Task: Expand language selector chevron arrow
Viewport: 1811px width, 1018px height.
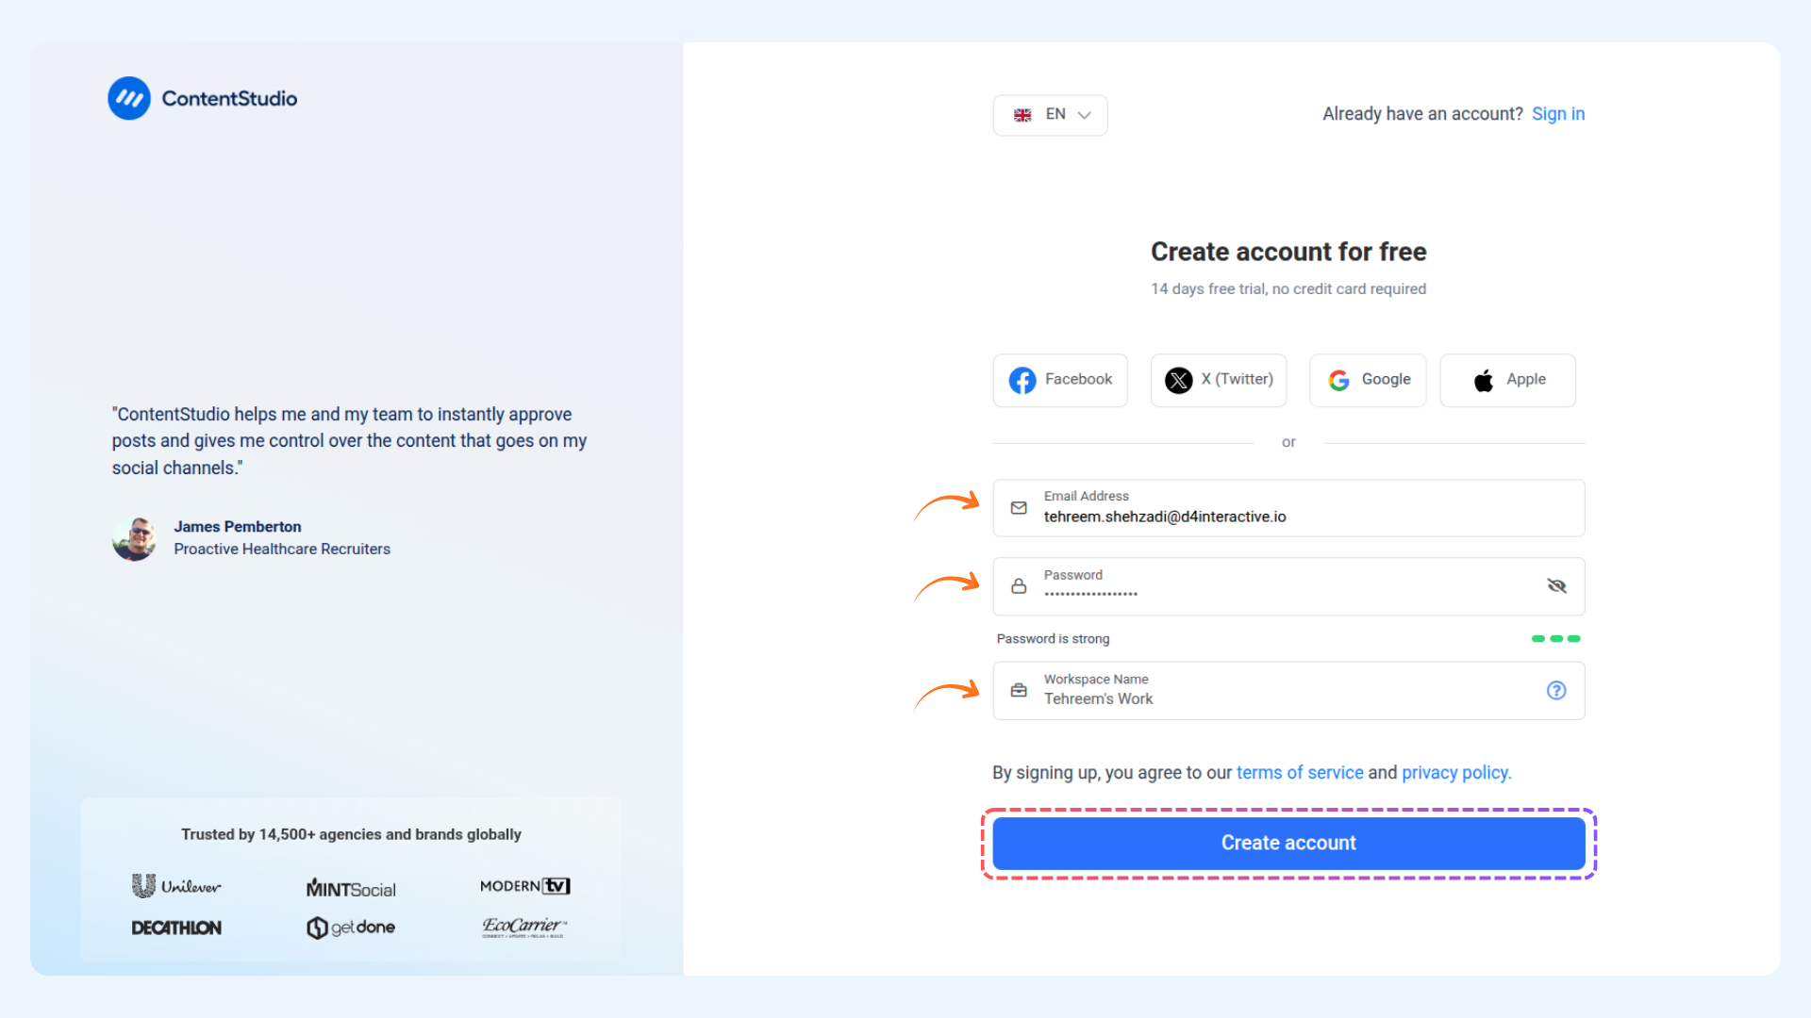Action: pyautogui.click(x=1085, y=115)
